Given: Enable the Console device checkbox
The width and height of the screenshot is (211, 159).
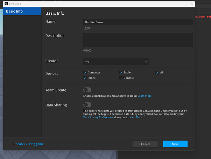Looking at the screenshot, I should coord(121,78).
